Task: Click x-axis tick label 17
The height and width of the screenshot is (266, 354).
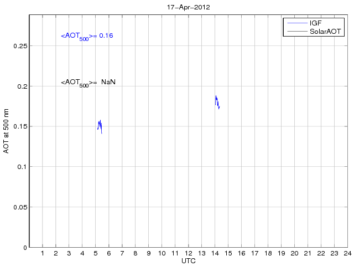Action: 254,253
